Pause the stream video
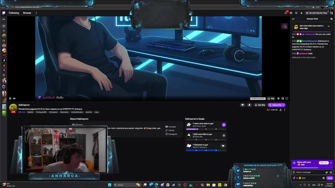The height and width of the screenshot is (188, 335). pos(10,98)
